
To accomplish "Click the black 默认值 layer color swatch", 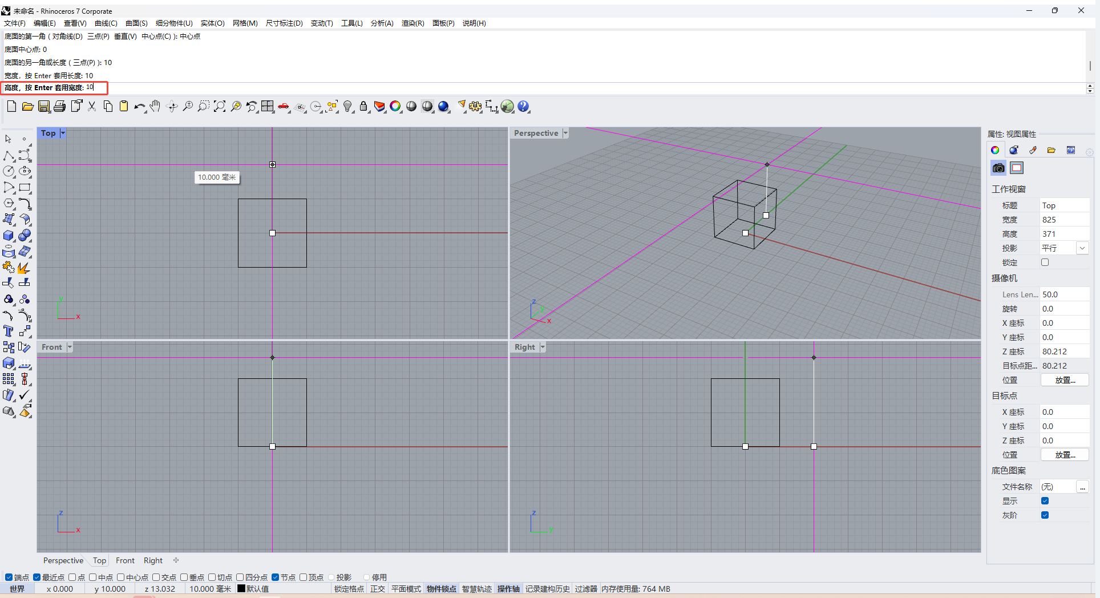I will click(x=241, y=589).
